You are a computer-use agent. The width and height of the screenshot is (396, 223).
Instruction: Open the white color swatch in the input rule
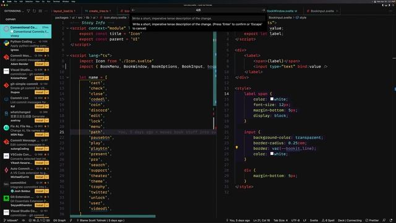272,154
